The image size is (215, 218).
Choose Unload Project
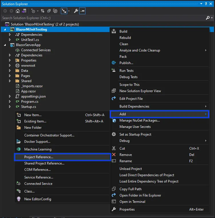coord(160,169)
